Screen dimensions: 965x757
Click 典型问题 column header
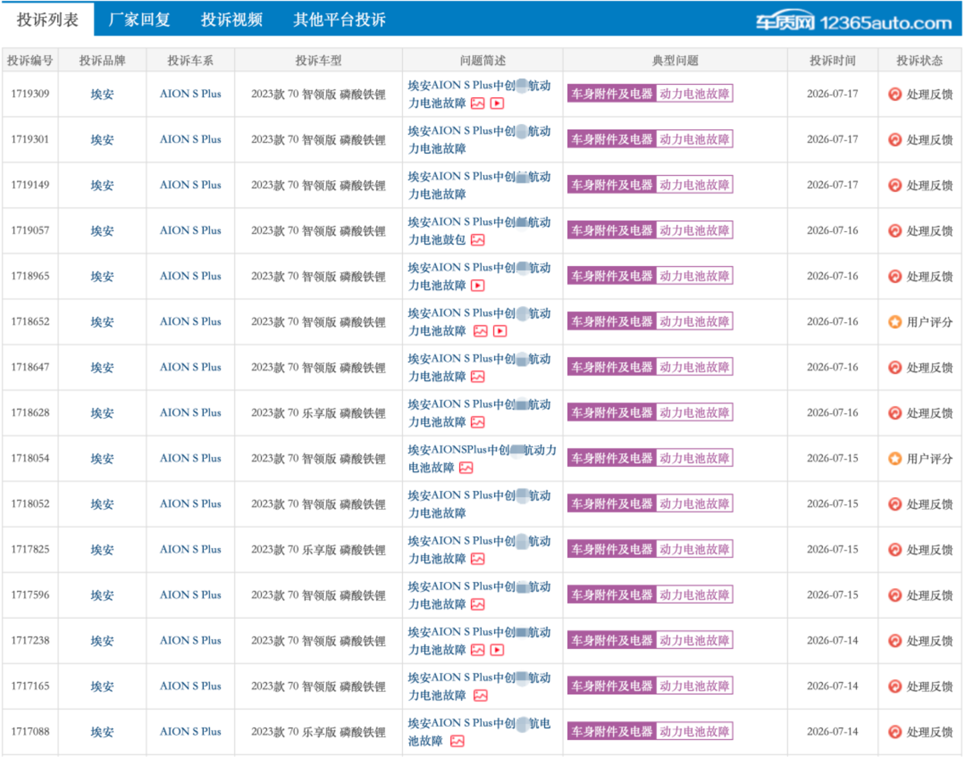tap(675, 60)
